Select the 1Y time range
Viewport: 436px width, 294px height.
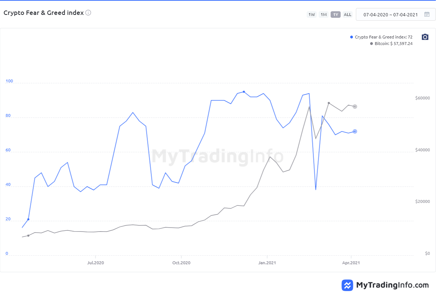336,15
